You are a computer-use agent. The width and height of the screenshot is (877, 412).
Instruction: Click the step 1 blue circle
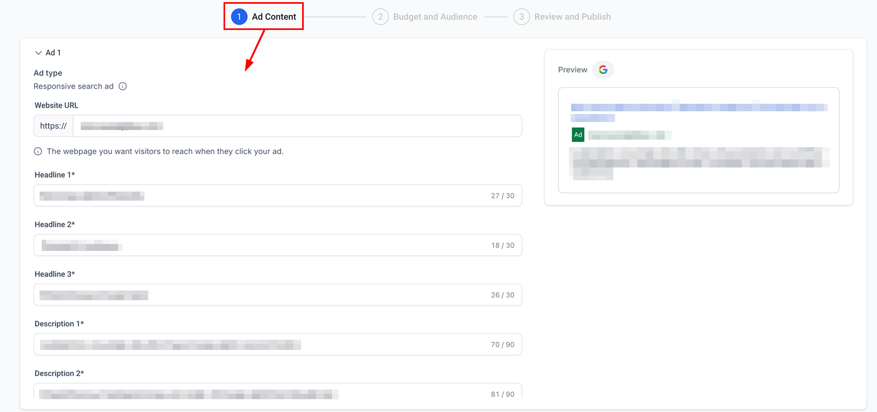coord(239,17)
